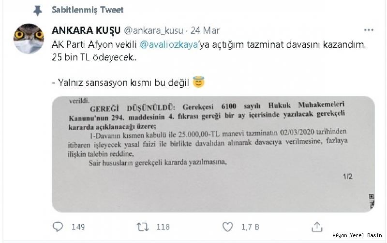This screenshot has height=243, width=387.
Task: Click the tweet text about tazminat davası
Action: 208,51
